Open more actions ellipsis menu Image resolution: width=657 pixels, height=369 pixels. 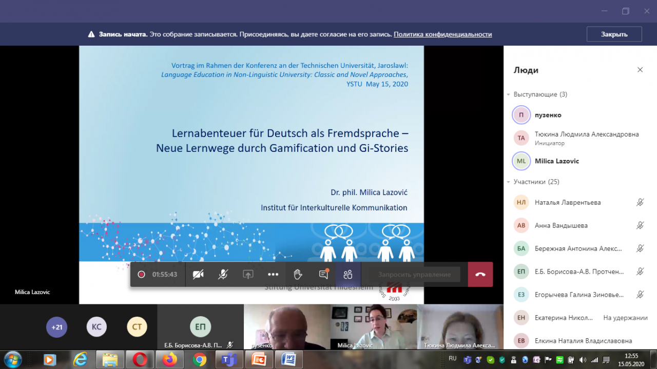click(273, 275)
